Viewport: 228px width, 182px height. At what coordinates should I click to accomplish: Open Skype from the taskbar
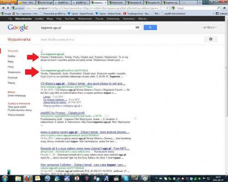pos(126,178)
